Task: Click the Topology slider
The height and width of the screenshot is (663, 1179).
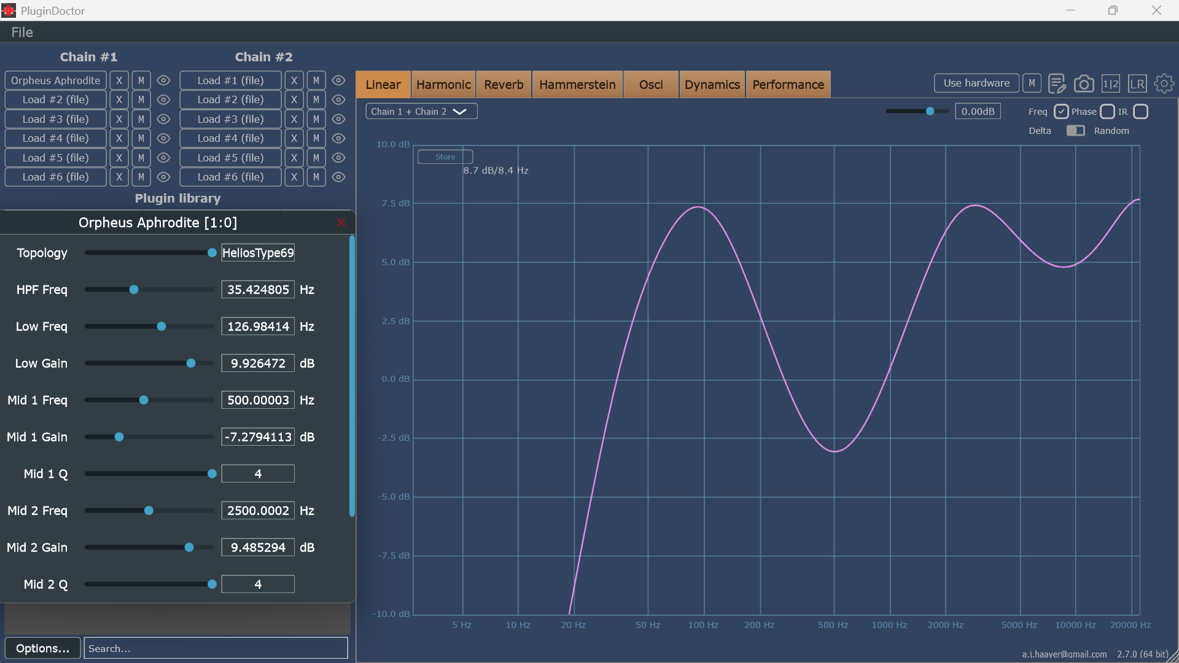Action: coord(149,253)
